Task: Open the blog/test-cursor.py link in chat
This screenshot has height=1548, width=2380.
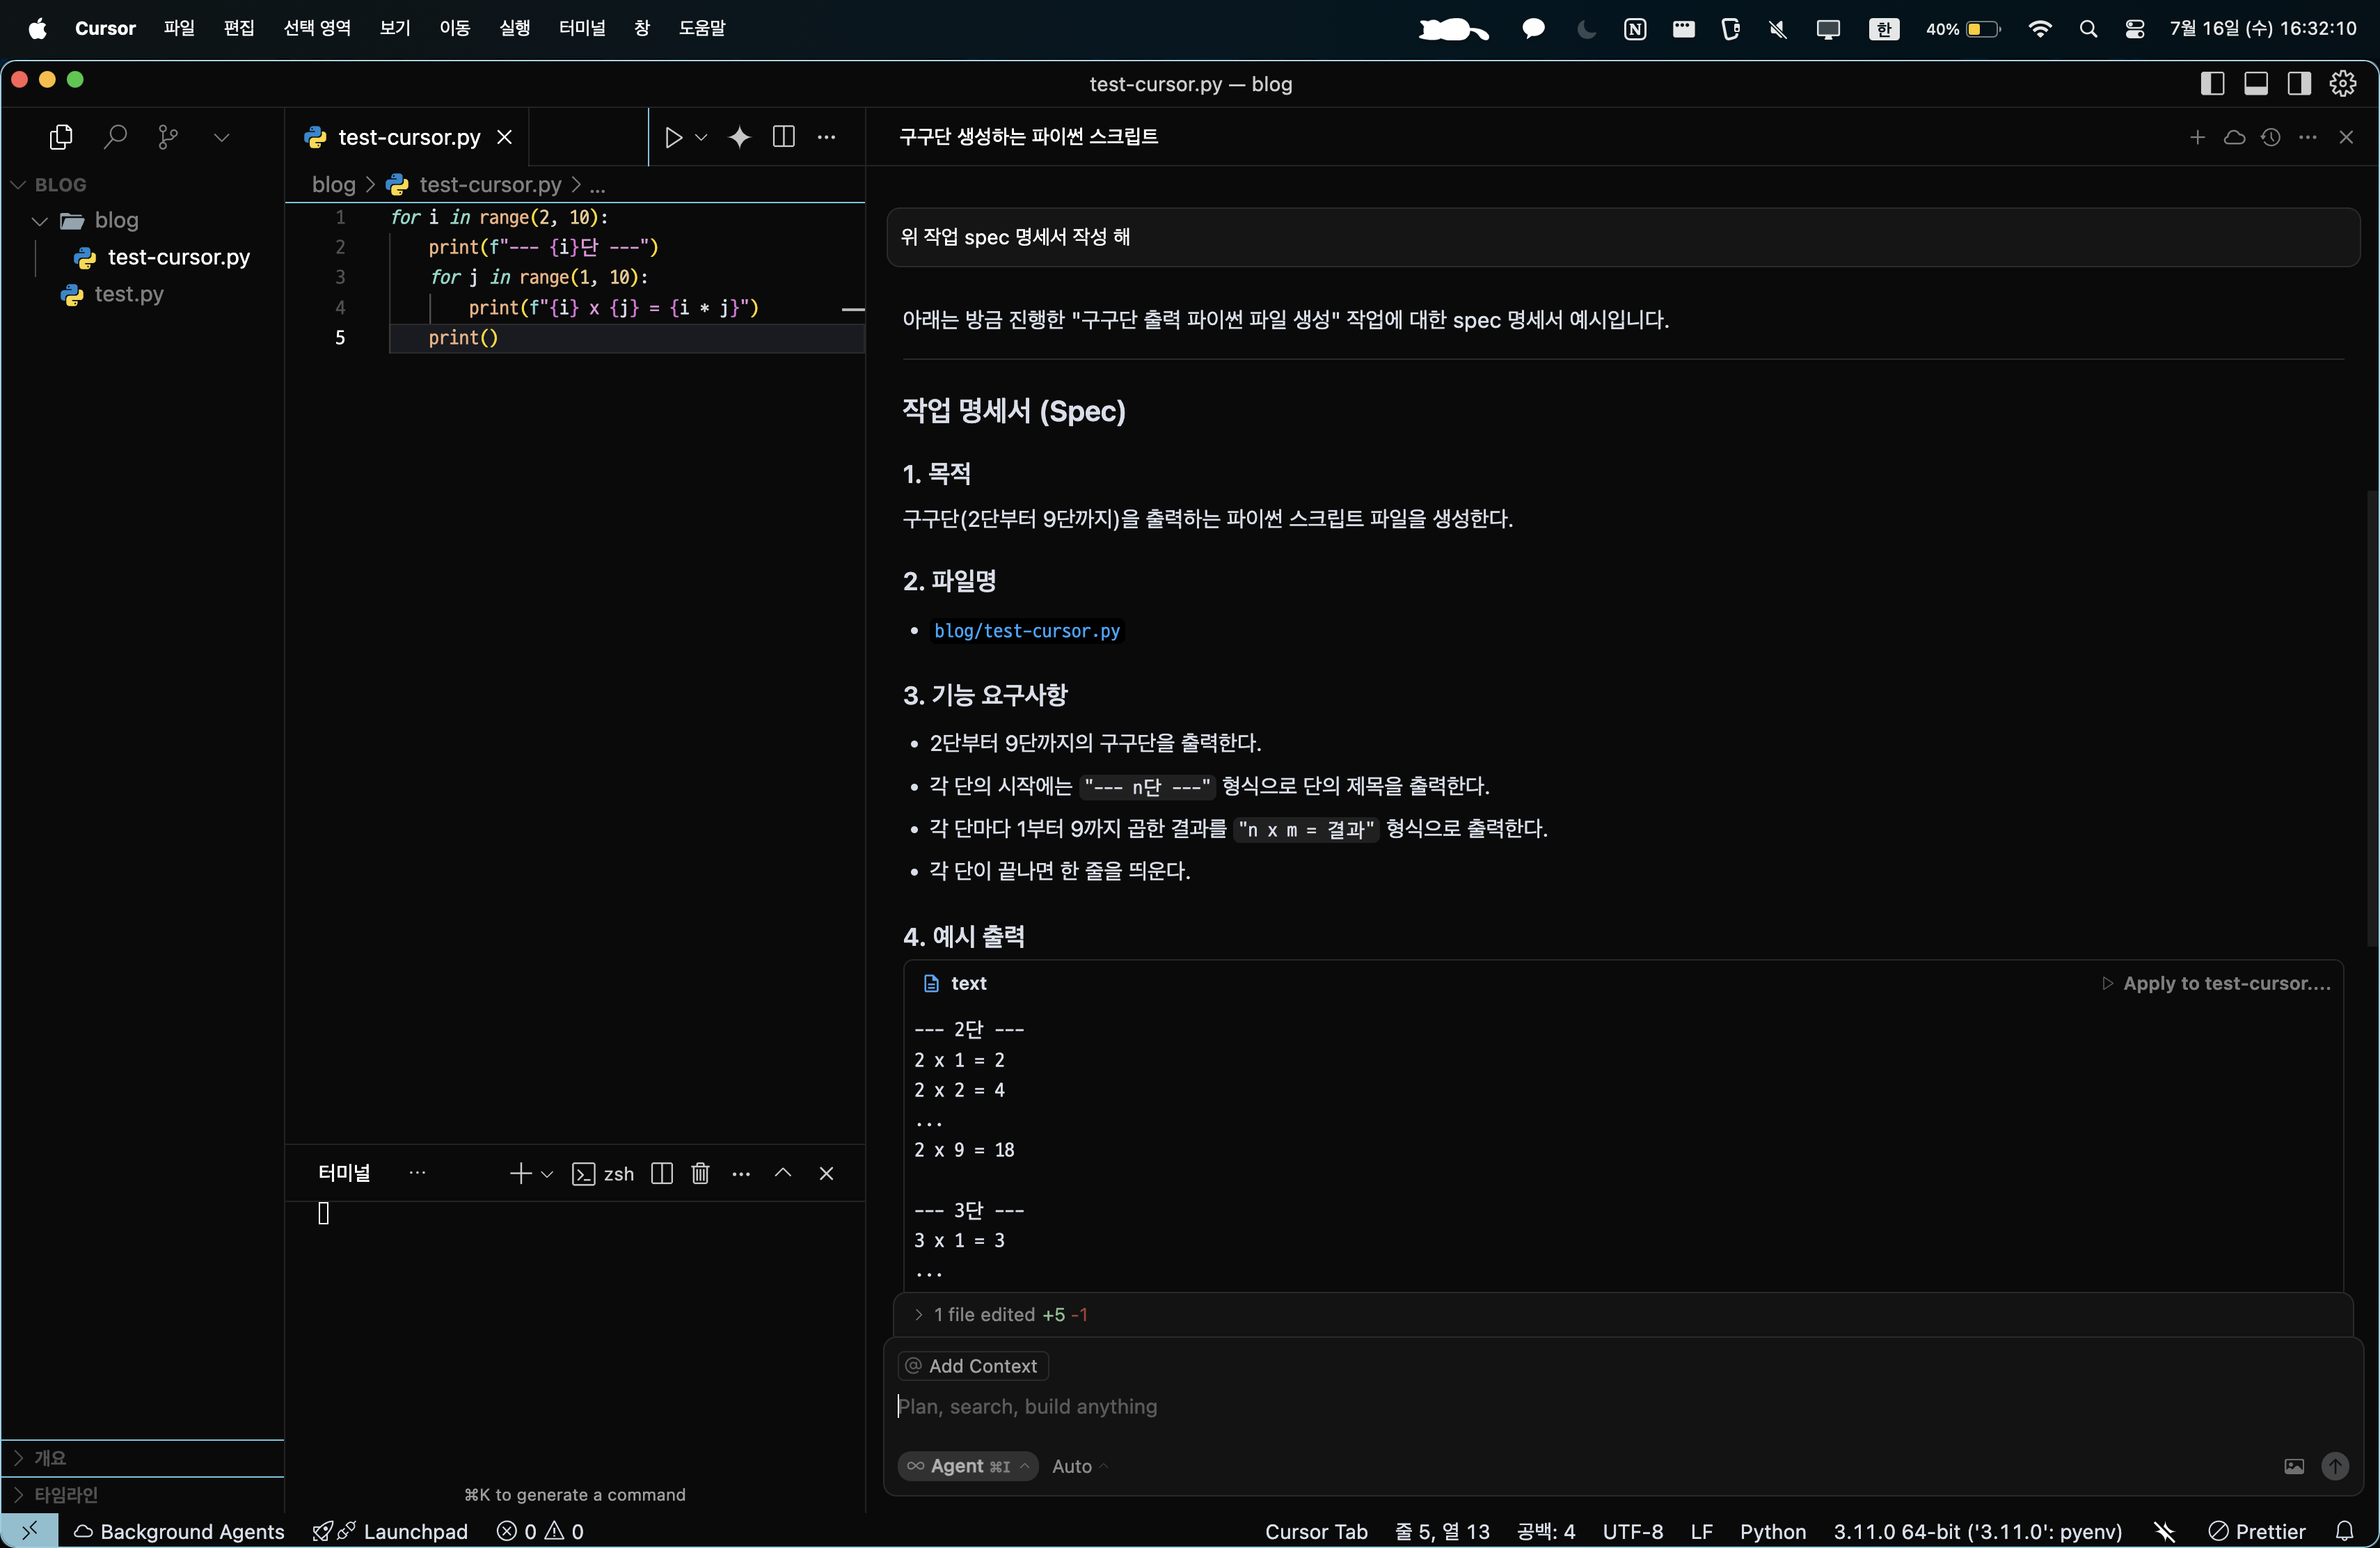Action: click(1026, 631)
